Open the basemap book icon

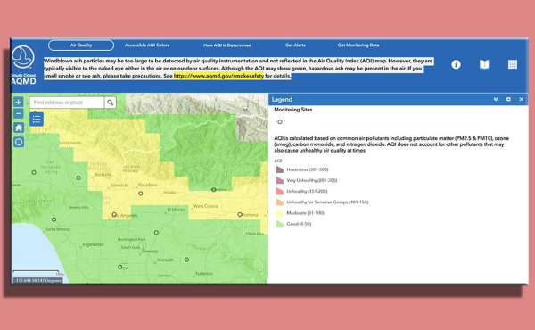click(484, 64)
